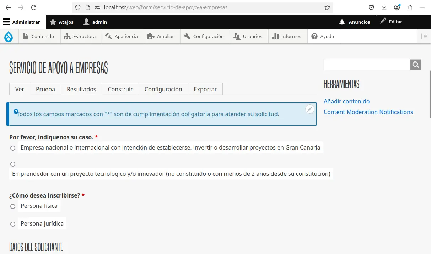
Task: Click the pencil icon on the info message
Action: pos(309,109)
